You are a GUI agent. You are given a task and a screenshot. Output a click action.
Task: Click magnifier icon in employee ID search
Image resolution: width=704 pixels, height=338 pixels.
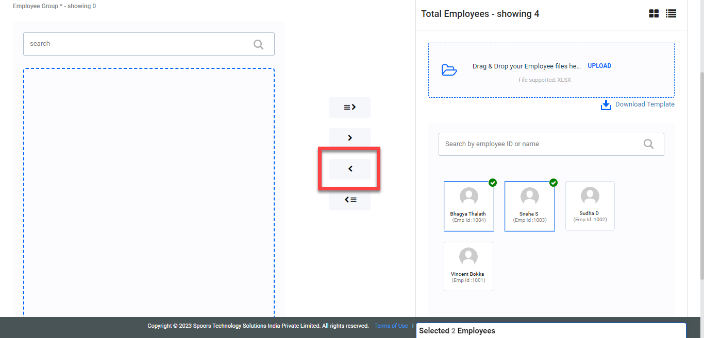[648, 144]
